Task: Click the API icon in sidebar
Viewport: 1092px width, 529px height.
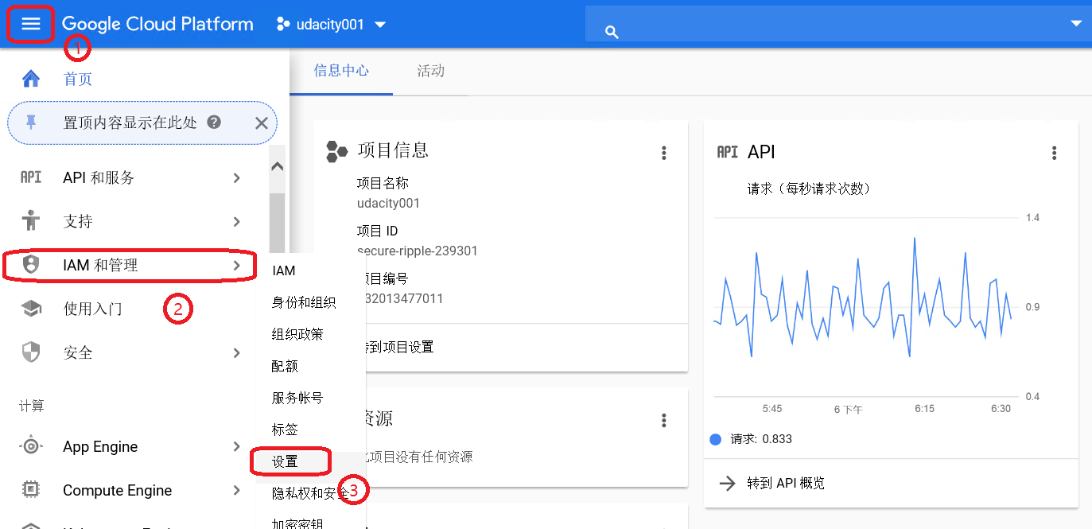Action: 30,177
